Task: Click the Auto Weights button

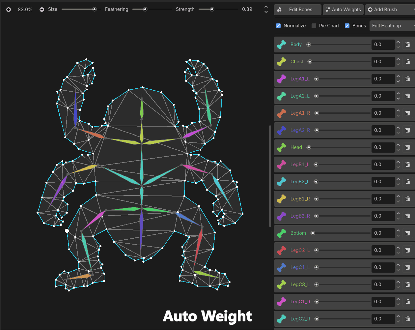Action: pyautogui.click(x=343, y=10)
